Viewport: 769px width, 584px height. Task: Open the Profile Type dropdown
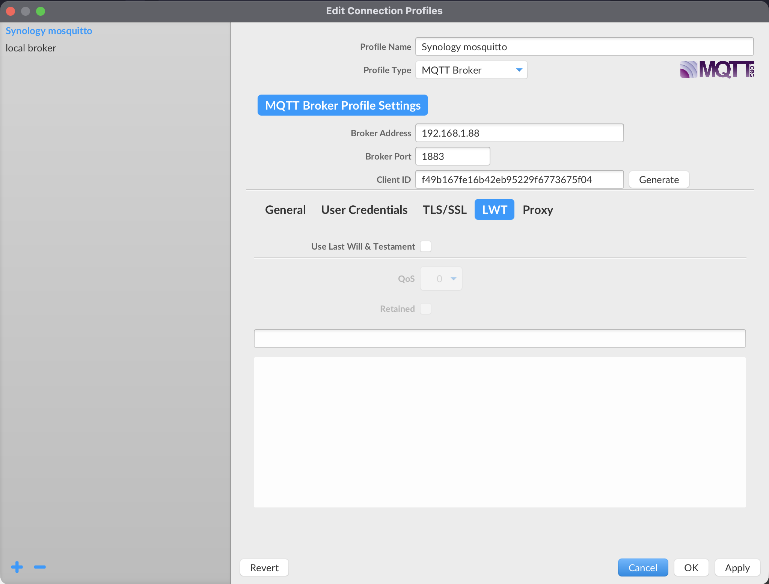[x=471, y=70]
